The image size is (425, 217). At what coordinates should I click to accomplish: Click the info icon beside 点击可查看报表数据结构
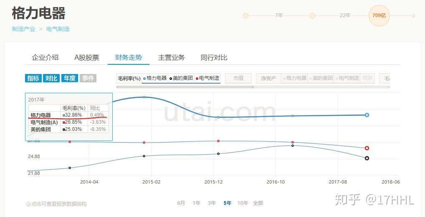[x=28, y=204]
